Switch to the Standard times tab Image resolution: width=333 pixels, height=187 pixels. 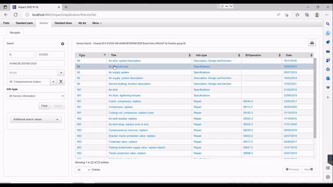[x=63, y=23]
